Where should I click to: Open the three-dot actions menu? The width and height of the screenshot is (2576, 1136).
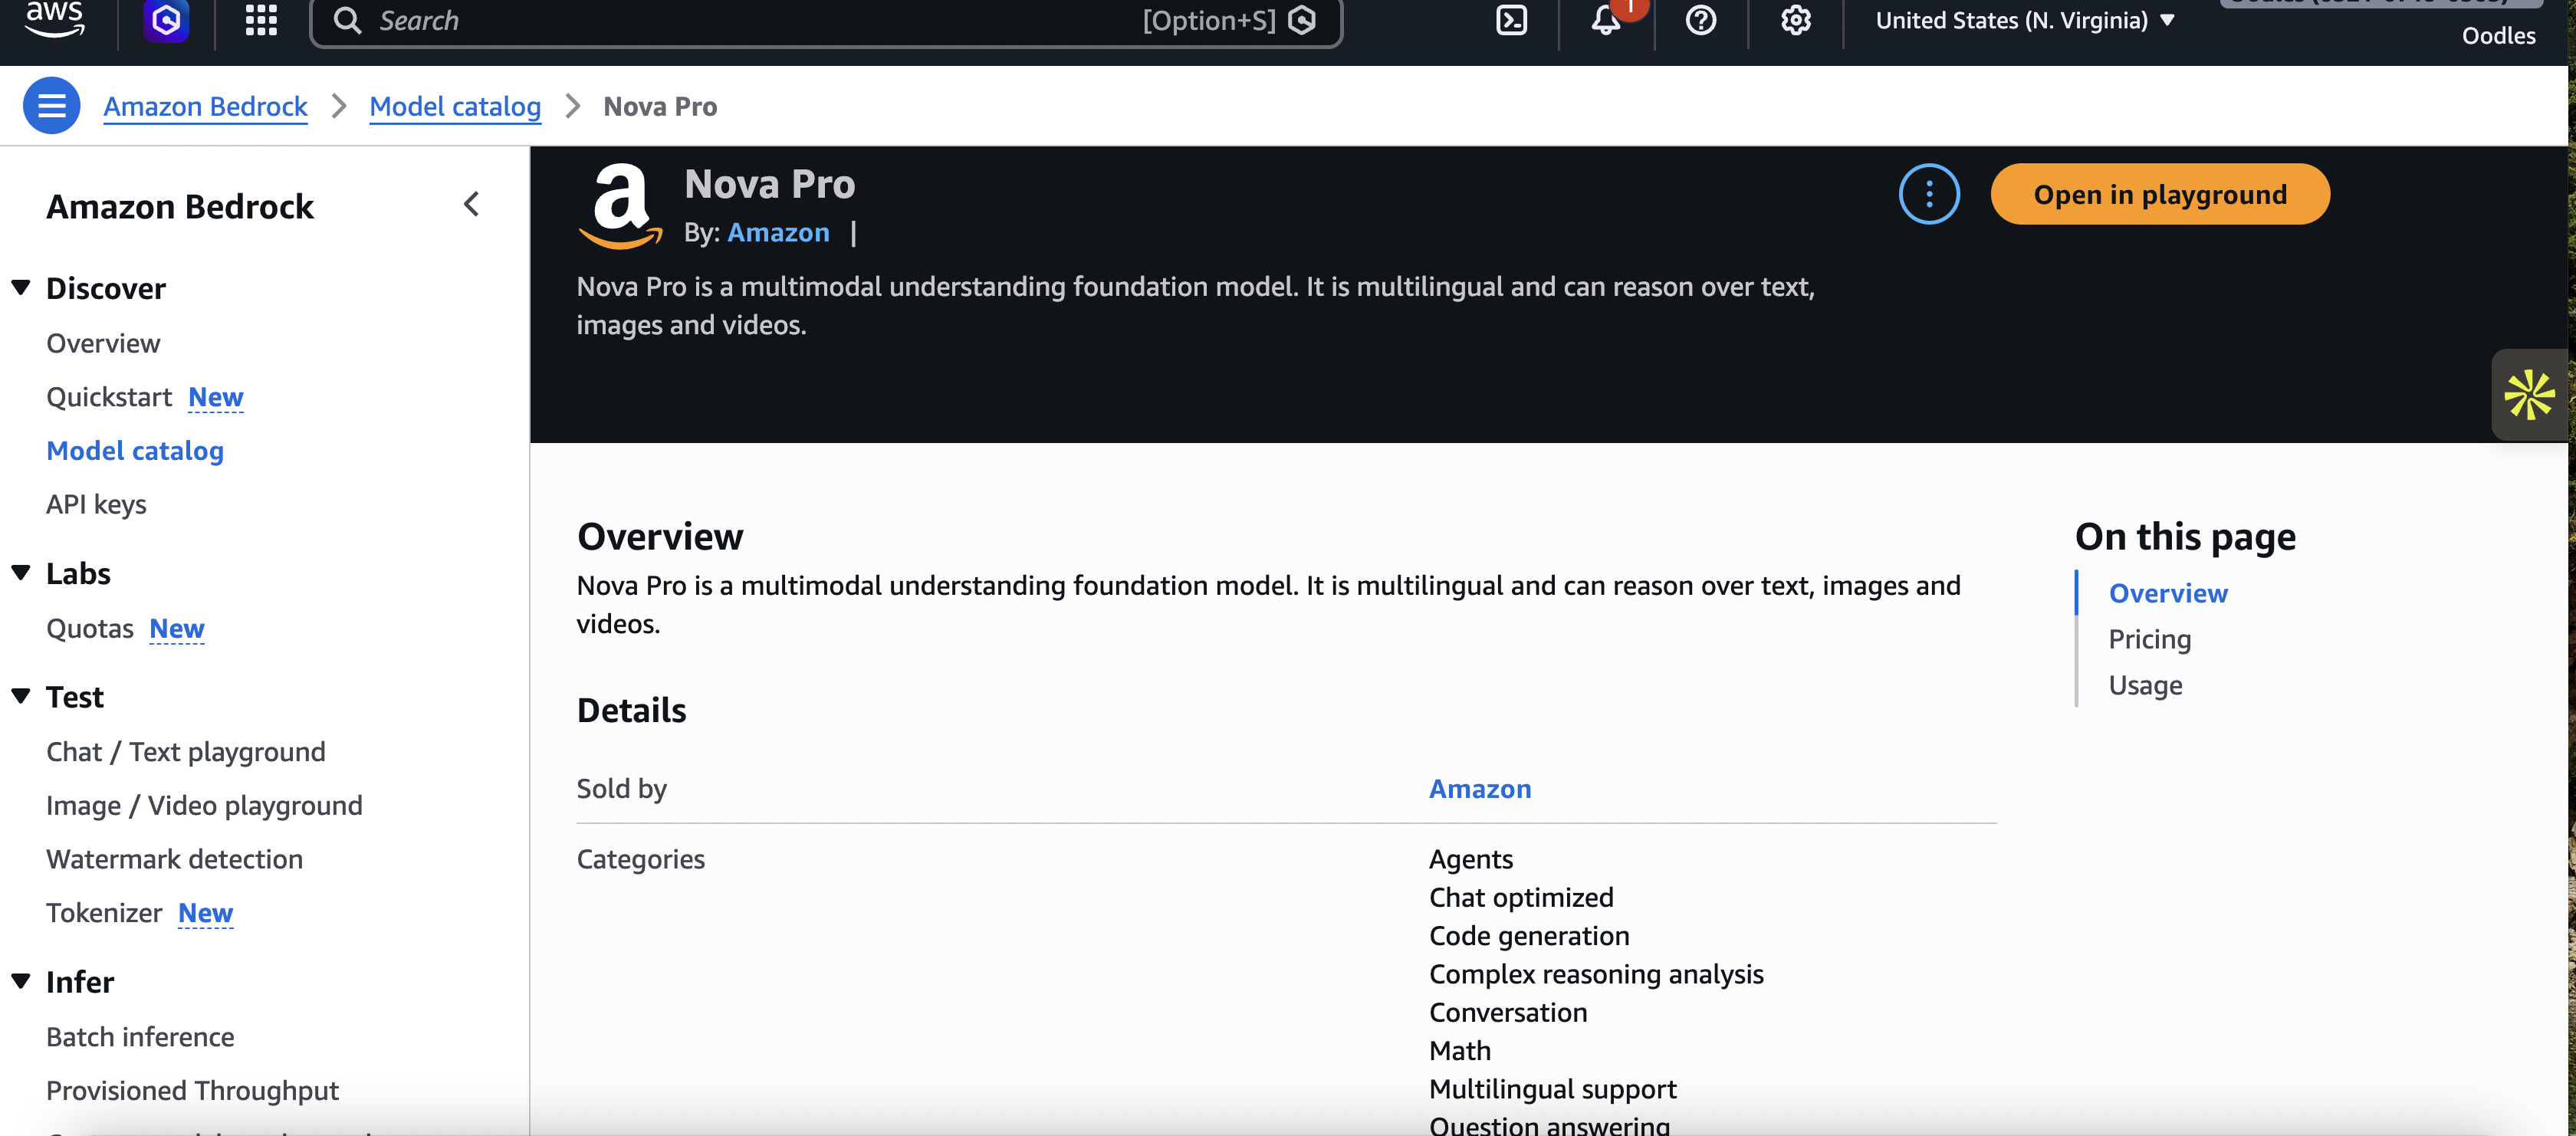pyautogui.click(x=1929, y=194)
